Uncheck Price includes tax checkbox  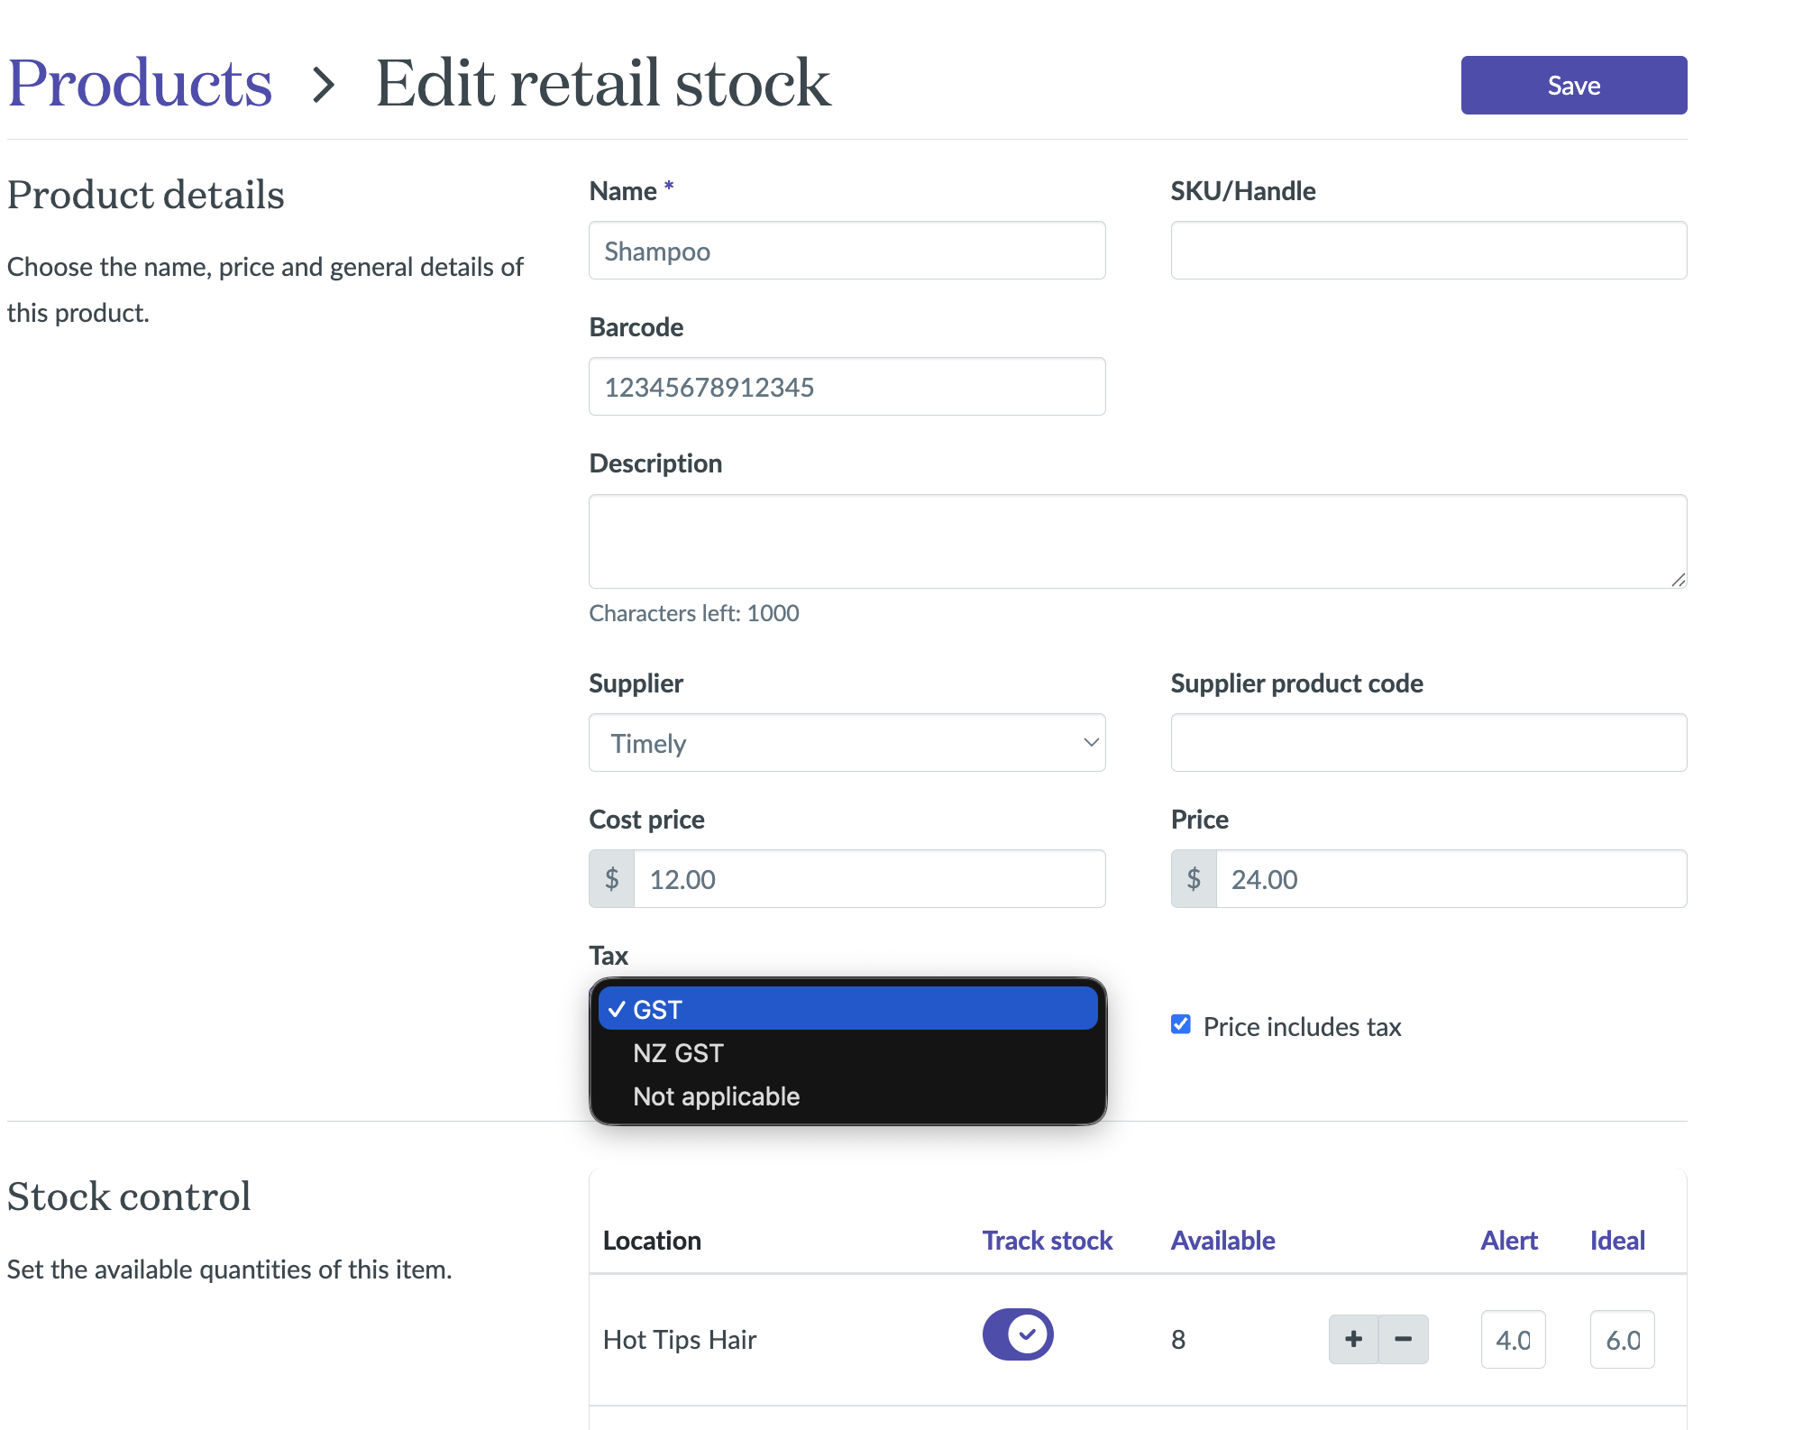1181,1025
